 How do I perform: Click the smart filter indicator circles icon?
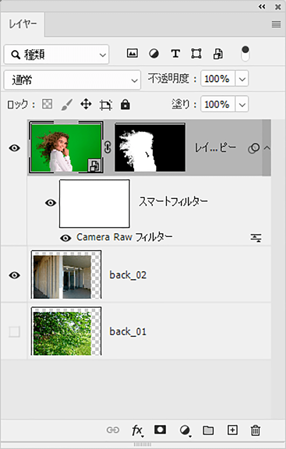254,148
